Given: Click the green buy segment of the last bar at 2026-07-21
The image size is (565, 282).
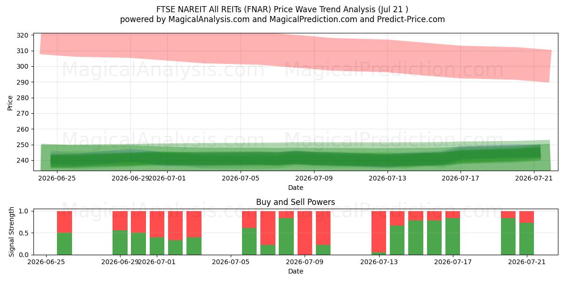Looking at the screenshot, I should [x=526, y=239].
